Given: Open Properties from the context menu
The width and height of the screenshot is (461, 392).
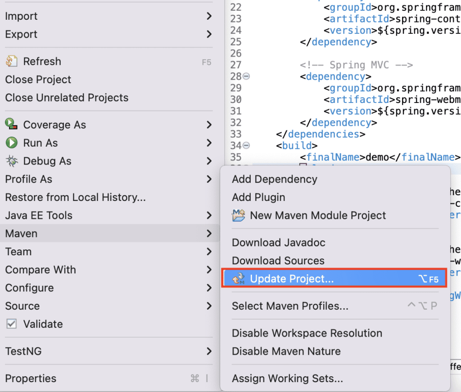Looking at the screenshot, I should point(109,378).
